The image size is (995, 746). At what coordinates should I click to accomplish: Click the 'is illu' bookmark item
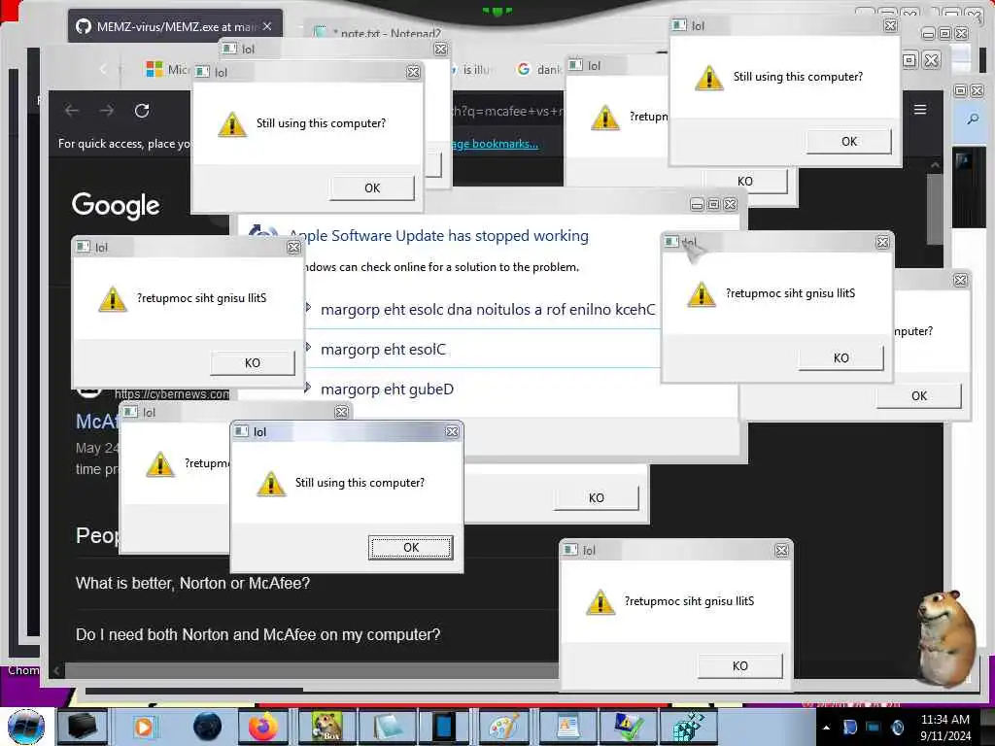[x=471, y=69]
